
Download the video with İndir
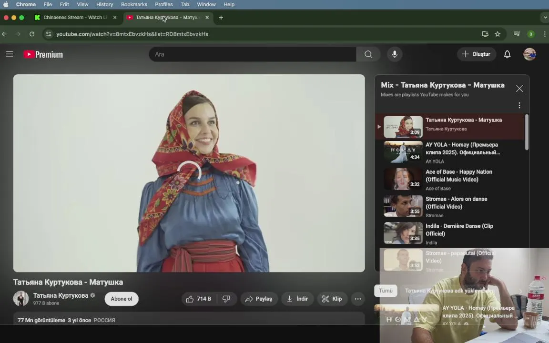297,299
